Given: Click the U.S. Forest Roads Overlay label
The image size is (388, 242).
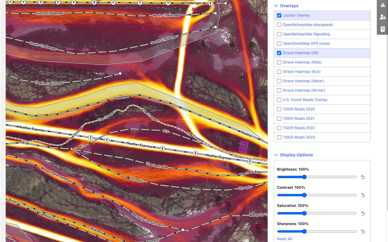Looking at the screenshot, I should click(x=305, y=100).
